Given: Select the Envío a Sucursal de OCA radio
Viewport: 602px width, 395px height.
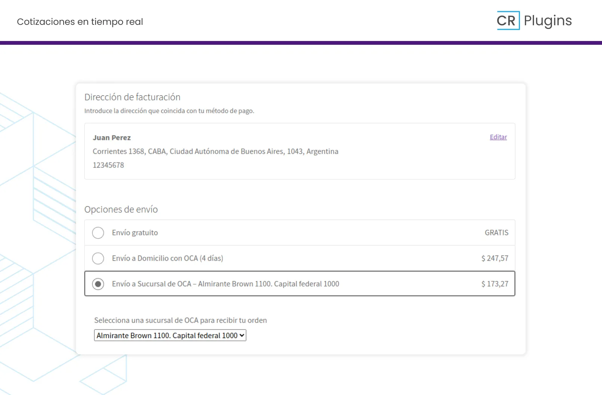Looking at the screenshot, I should click(x=98, y=284).
